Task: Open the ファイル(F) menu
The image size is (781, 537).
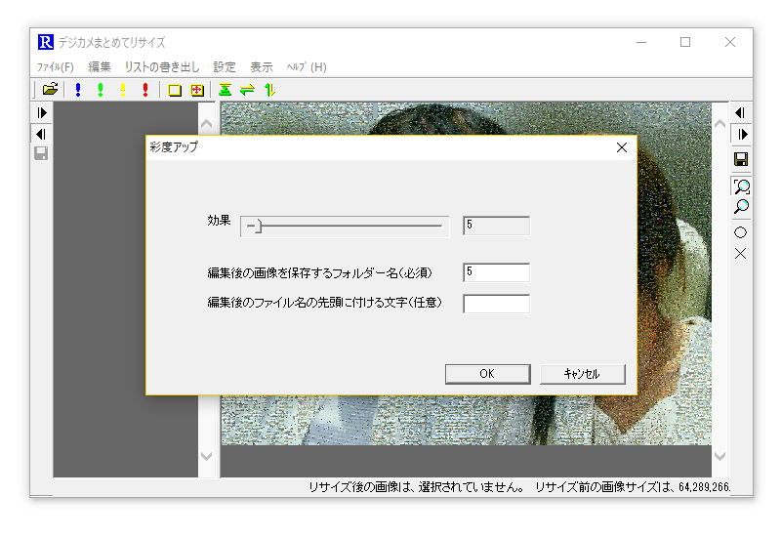Action: [56, 67]
